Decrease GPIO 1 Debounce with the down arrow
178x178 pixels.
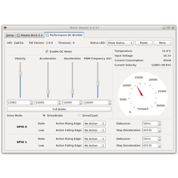point(160,140)
